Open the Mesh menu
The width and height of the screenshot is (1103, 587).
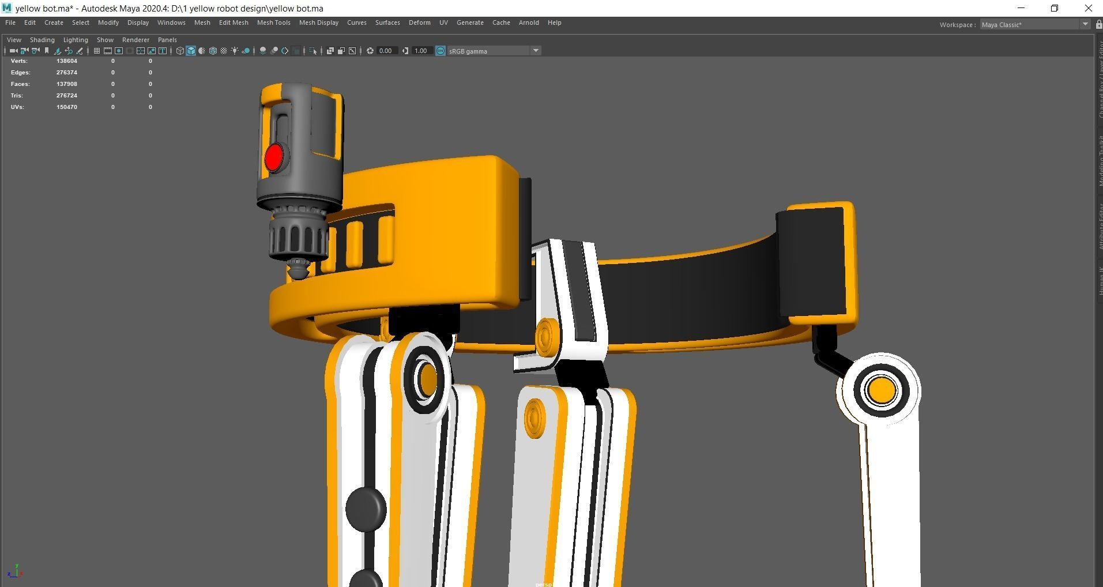tap(202, 22)
